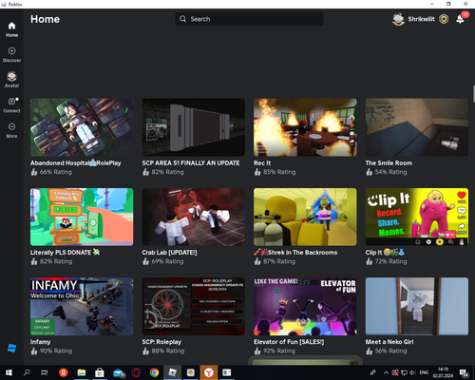Open the notifications bell

click(460, 19)
